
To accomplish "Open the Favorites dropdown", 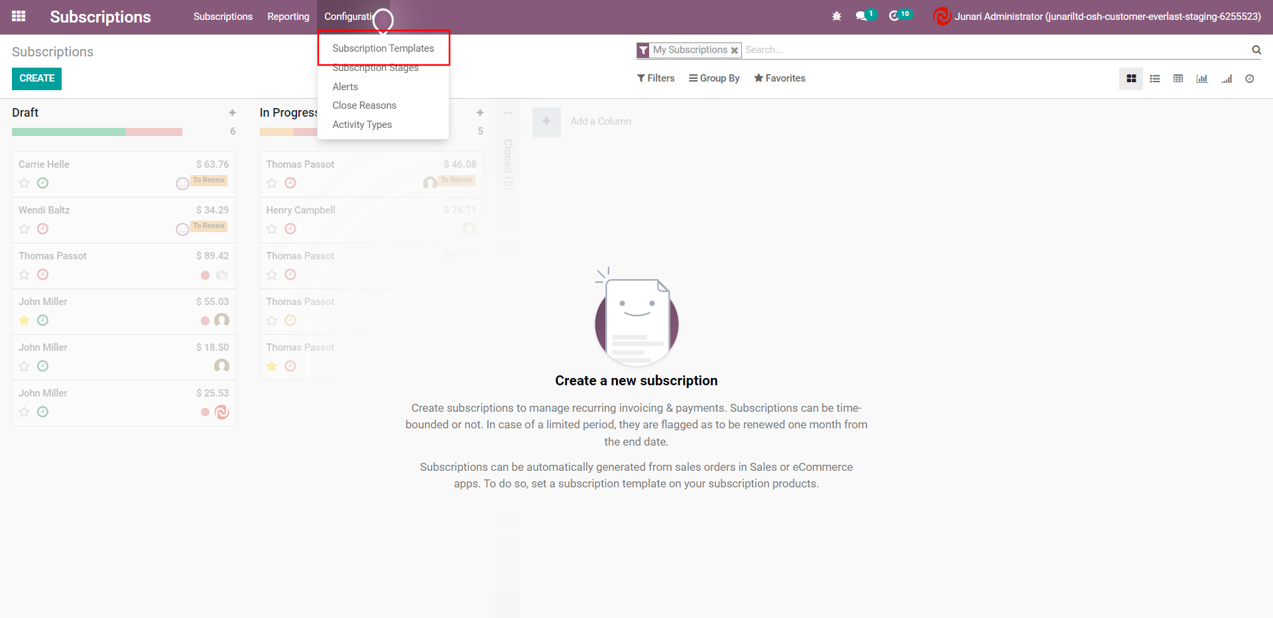I will (780, 78).
